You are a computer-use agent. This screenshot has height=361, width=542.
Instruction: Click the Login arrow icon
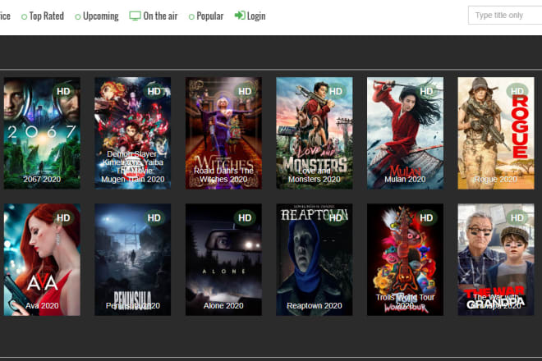point(239,16)
